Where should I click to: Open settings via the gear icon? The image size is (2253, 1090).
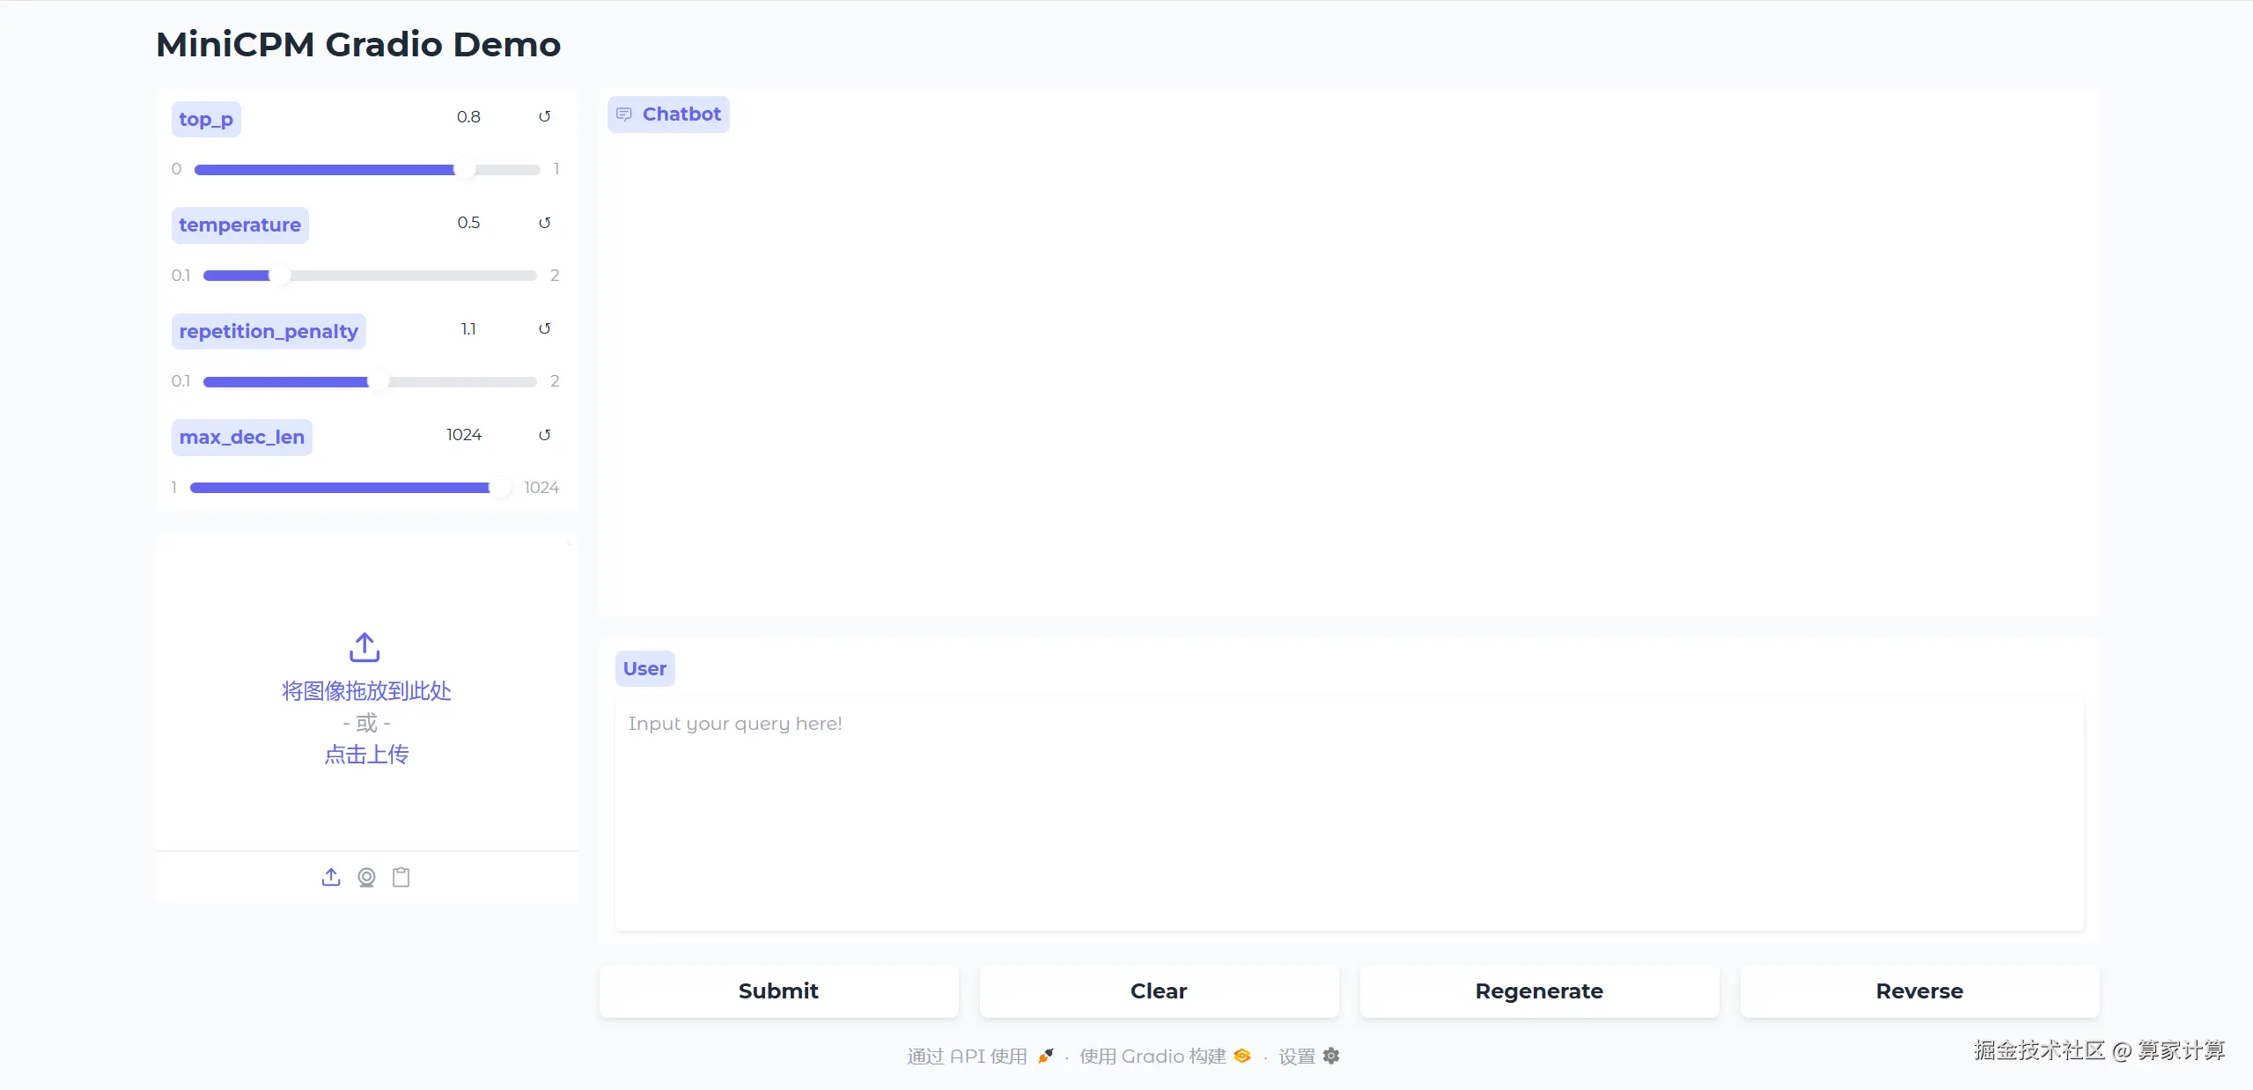coord(1331,1056)
